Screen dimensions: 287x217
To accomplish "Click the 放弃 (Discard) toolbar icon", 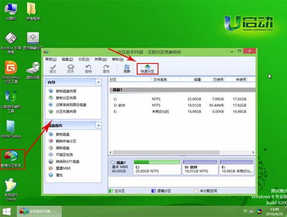I will (71, 69).
